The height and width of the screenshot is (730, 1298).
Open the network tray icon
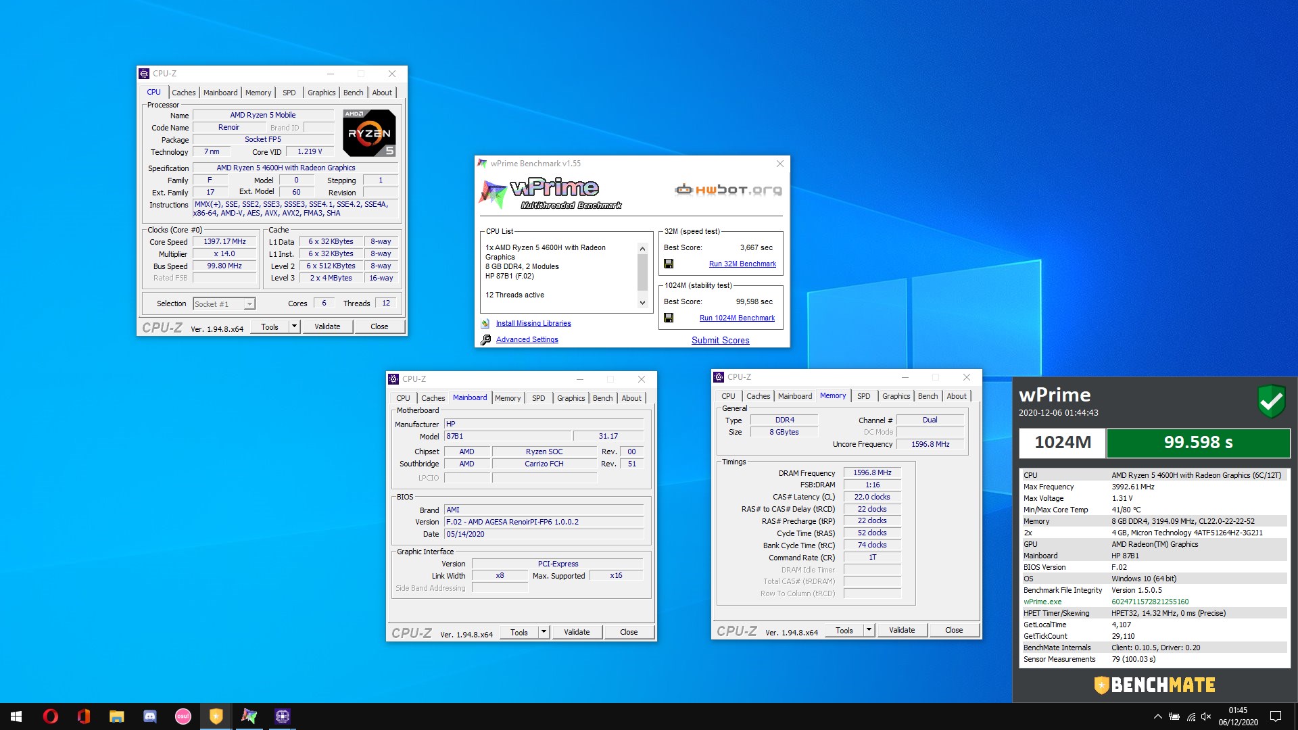coord(1191,716)
